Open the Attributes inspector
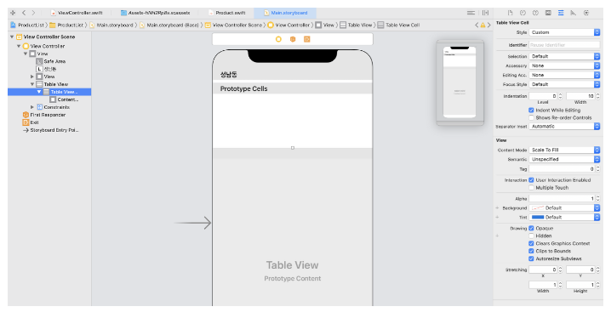The height and width of the screenshot is (318, 611). [x=561, y=13]
